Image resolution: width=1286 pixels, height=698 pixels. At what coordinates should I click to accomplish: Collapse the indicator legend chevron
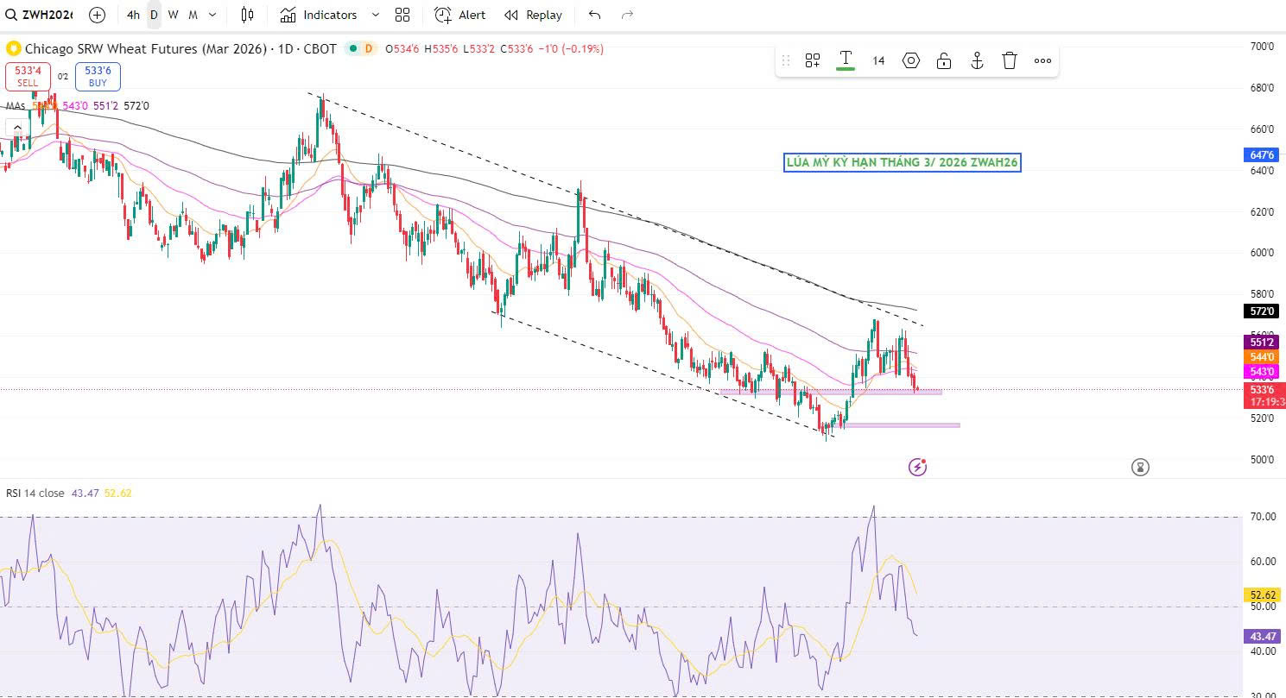click(x=17, y=128)
